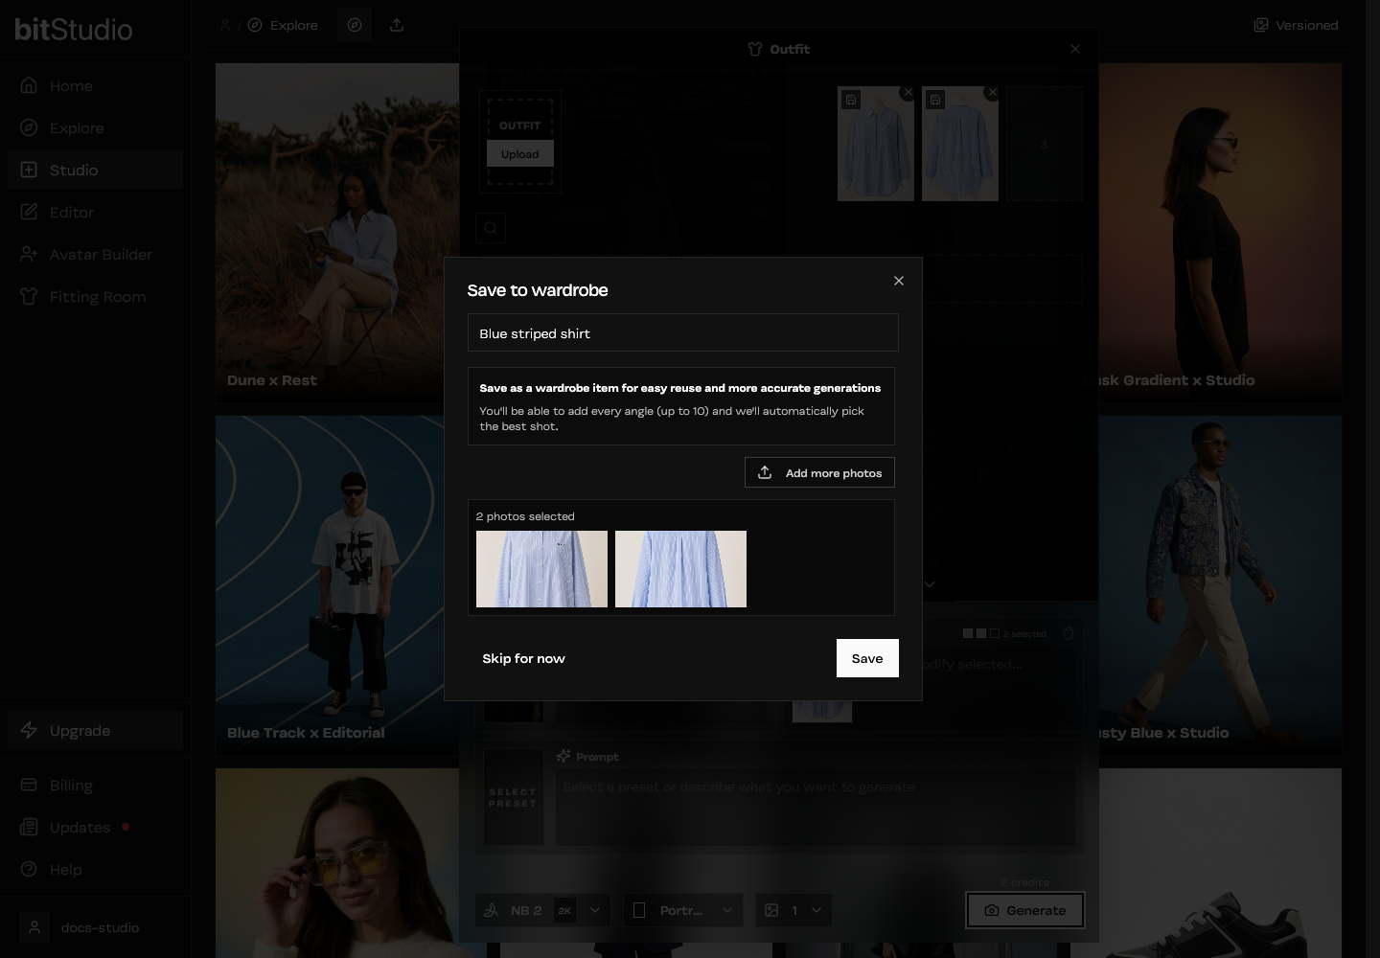Click the shirt thumbnail behind the dialog's bottom edge
This screenshot has width=1380, height=958.
822,711
